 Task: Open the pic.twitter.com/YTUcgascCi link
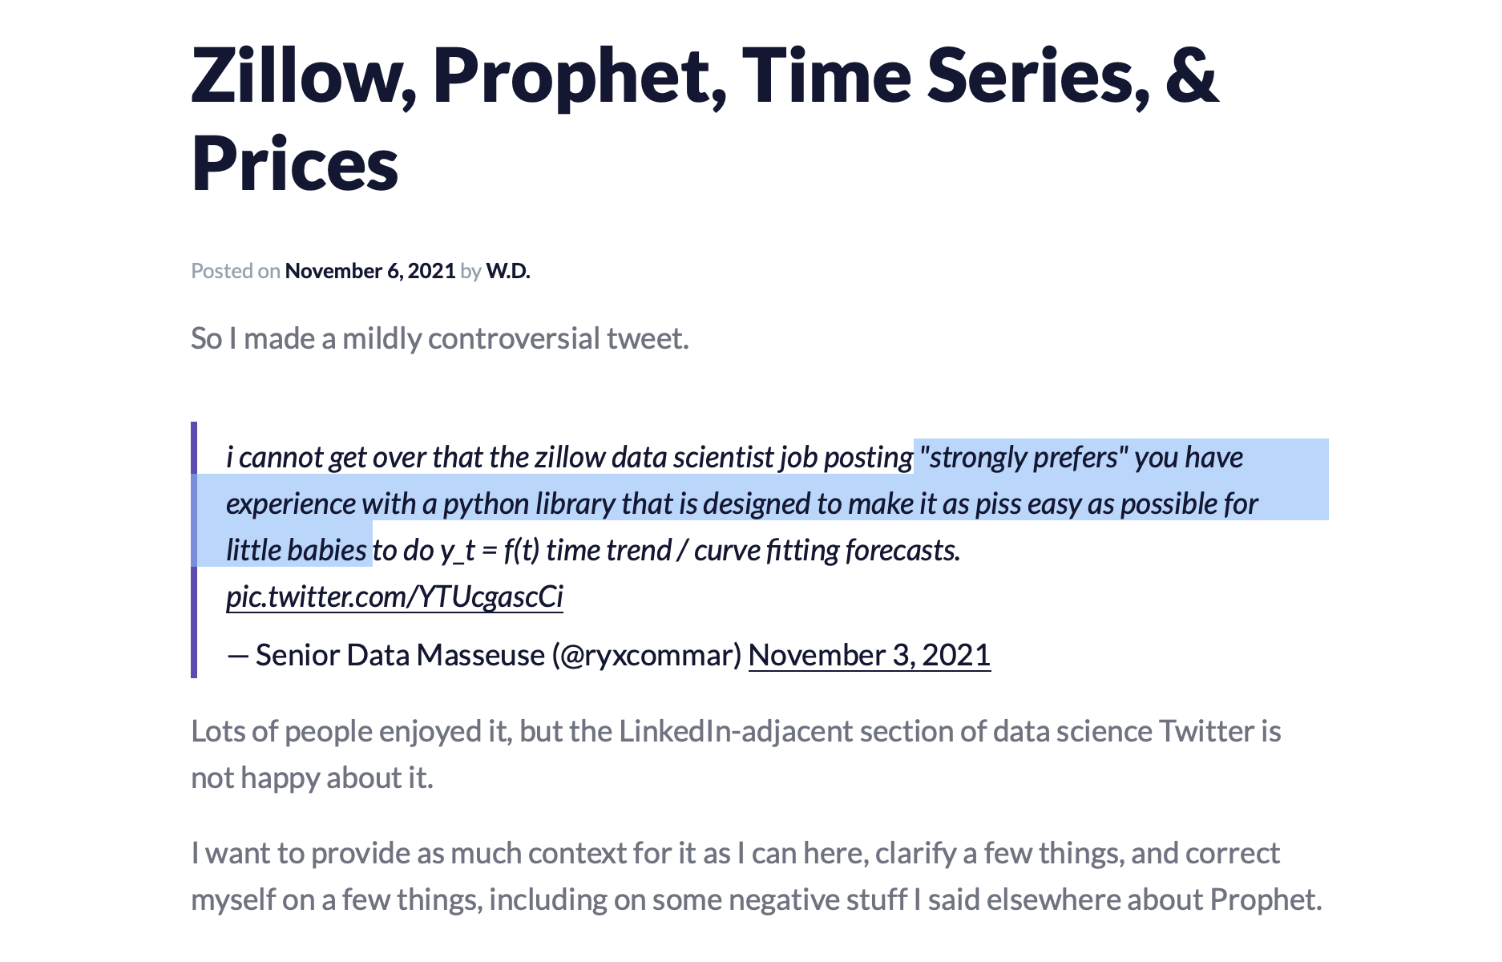[x=394, y=596]
